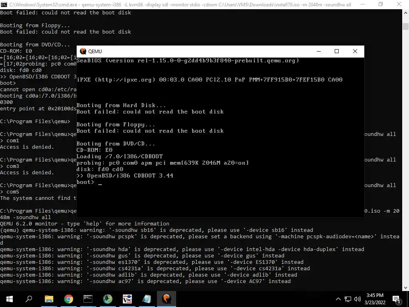Click the hda deprecated warning line
The image size is (409, 307).
pos(182,249)
